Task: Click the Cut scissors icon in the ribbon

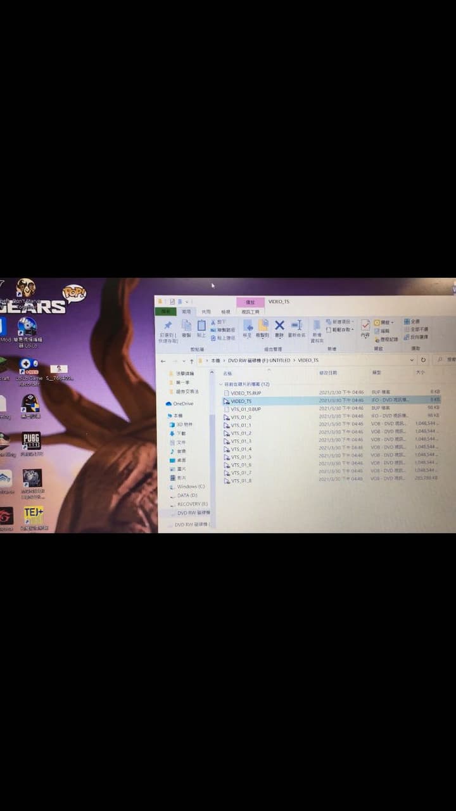Action: coord(213,322)
